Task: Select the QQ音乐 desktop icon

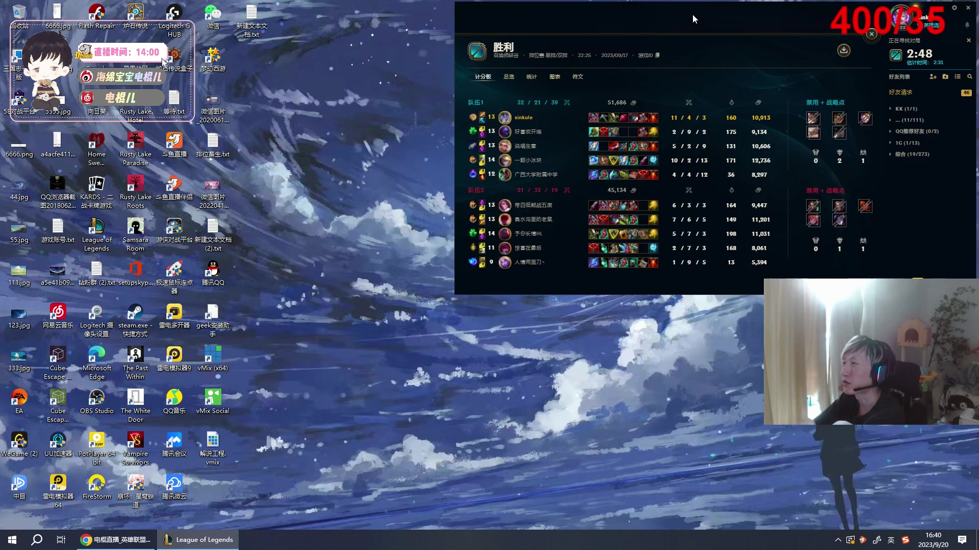Action: (174, 402)
